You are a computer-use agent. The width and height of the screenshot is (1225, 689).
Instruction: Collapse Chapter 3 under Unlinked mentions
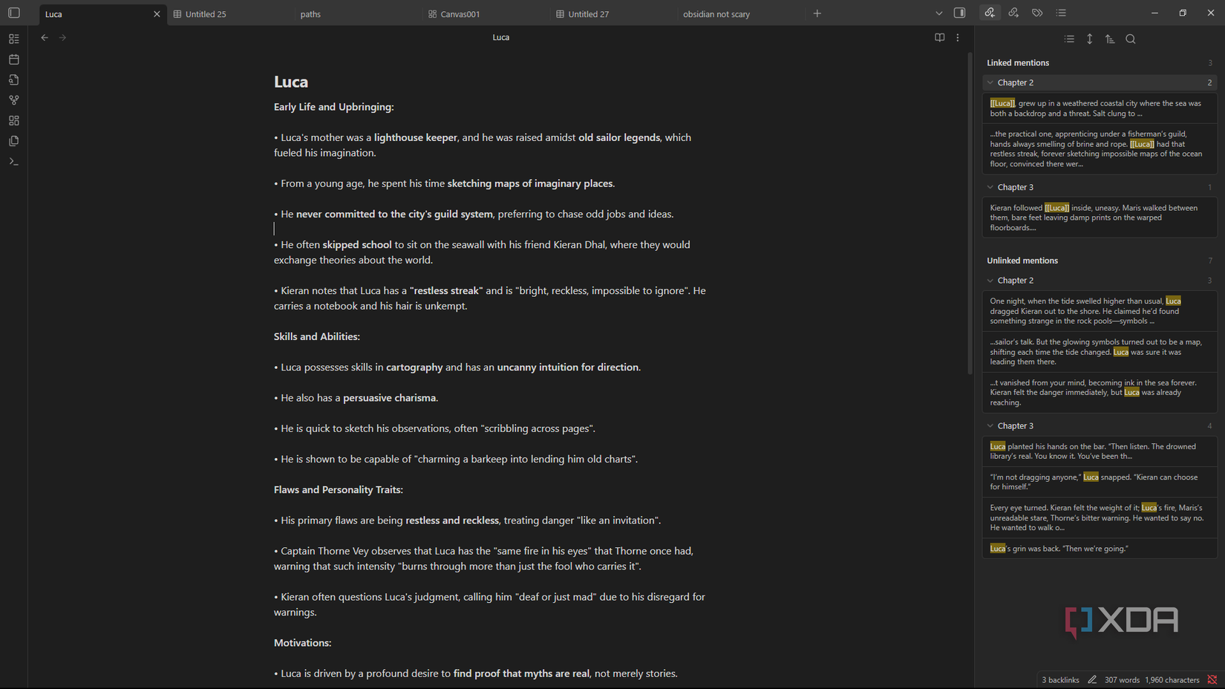point(990,426)
